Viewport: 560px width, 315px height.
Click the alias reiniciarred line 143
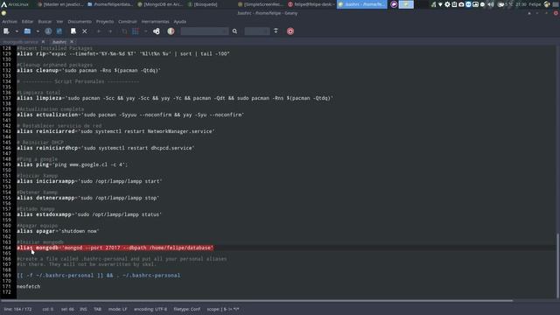coord(115,131)
